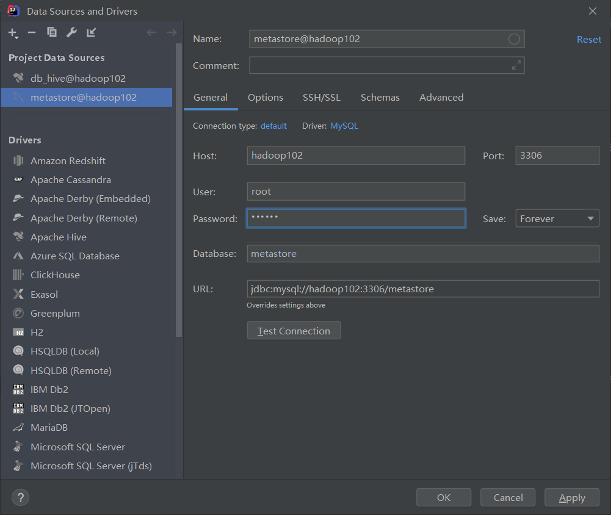Open the SSH/SSL tab
Viewport: 611px width, 515px height.
[322, 98]
